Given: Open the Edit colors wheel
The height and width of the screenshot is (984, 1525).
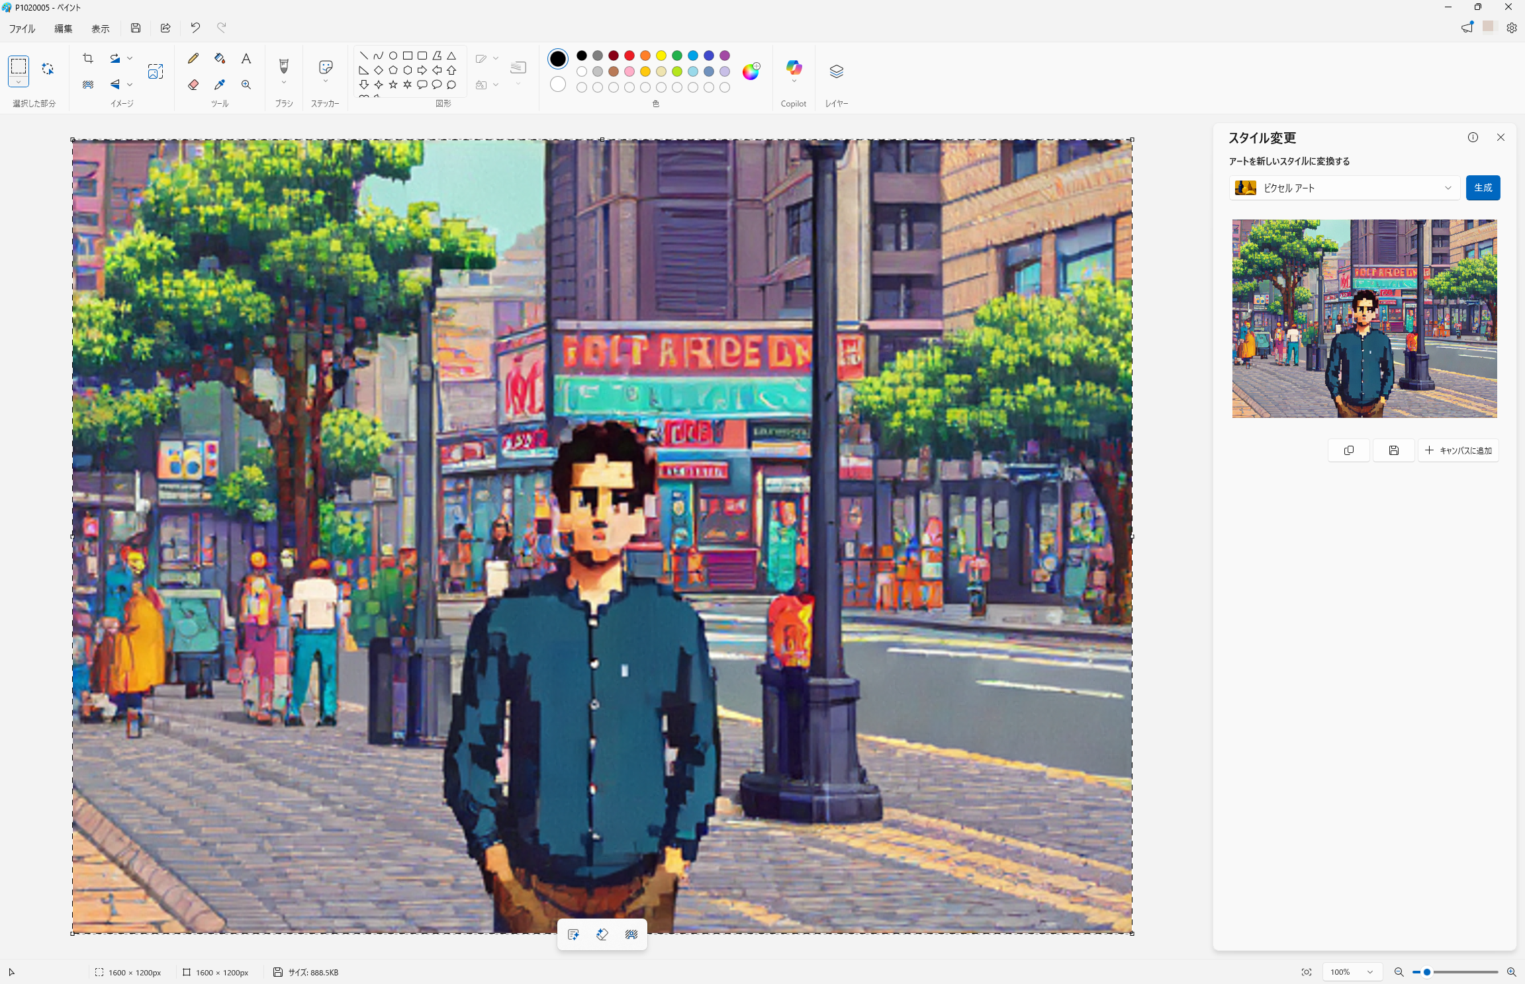Looking at the screenshot, I should pos(751,71).
